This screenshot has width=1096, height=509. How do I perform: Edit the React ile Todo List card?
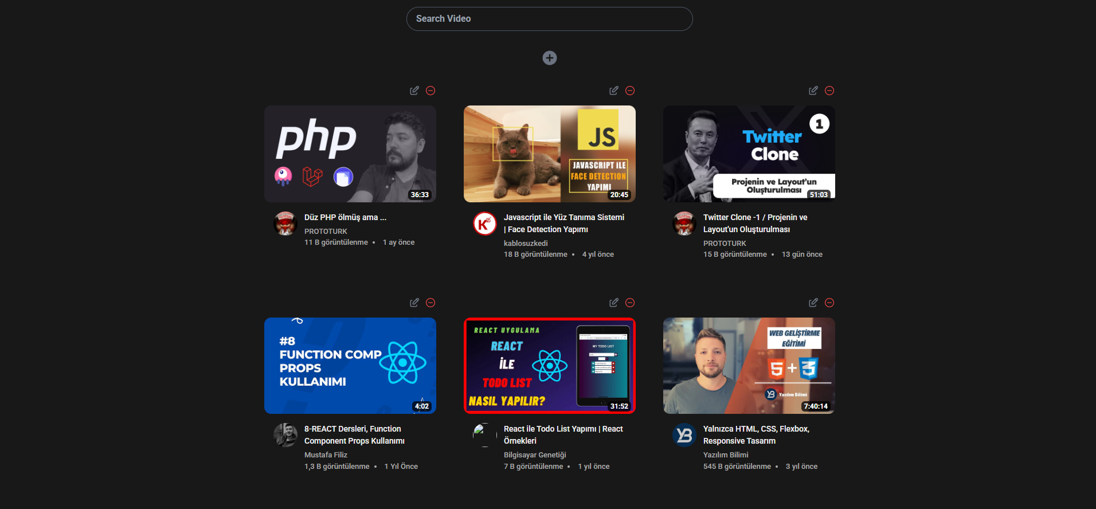tap(614, 303)
